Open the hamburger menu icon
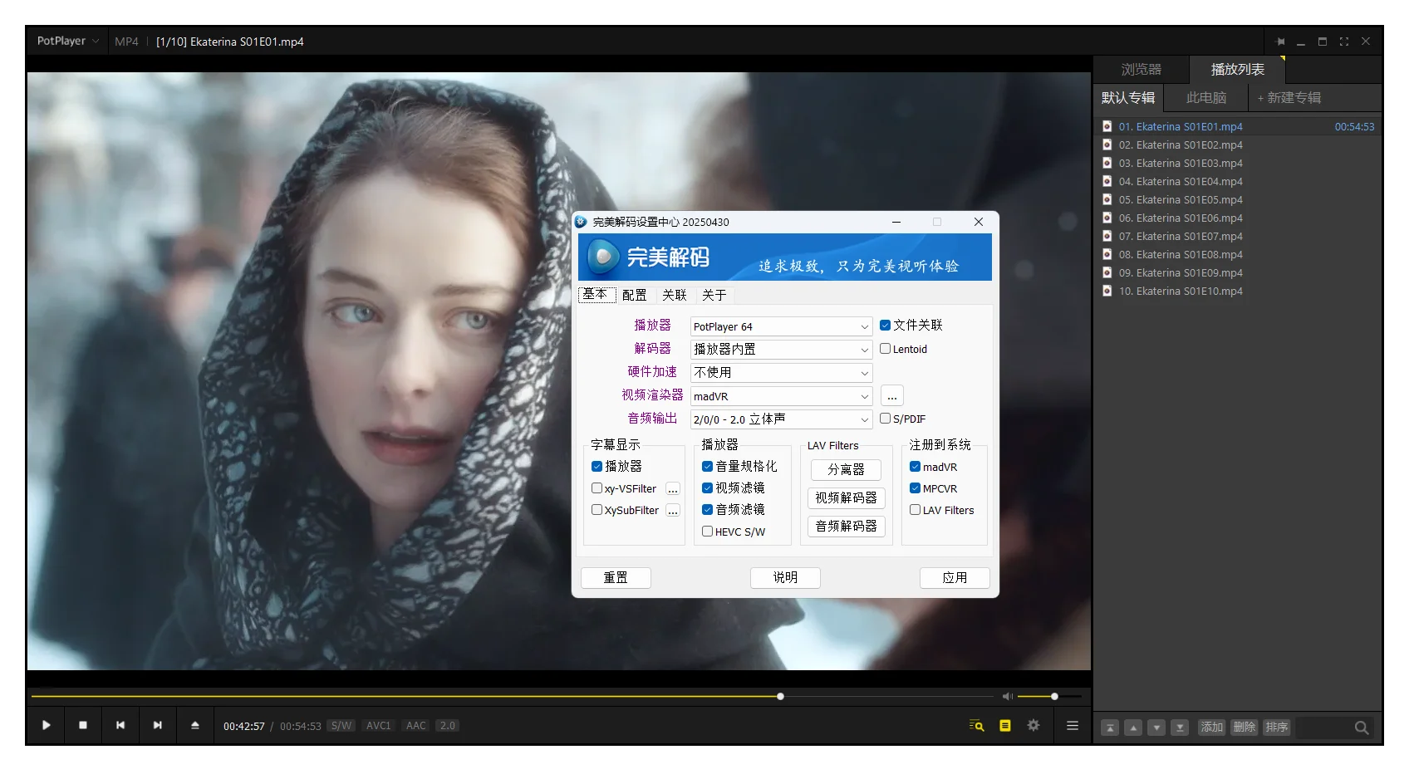The height and width of the screenshot is (784, 1414). tap(1073, 725)
